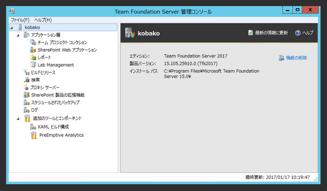
Task: Click the application icon in title bar
Action: pos(12,11)
